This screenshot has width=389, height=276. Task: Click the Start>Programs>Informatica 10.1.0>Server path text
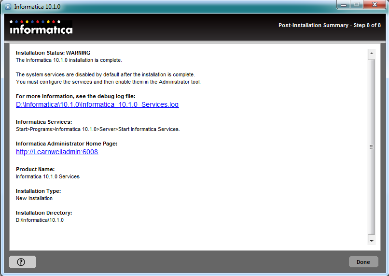coord(98,129)
